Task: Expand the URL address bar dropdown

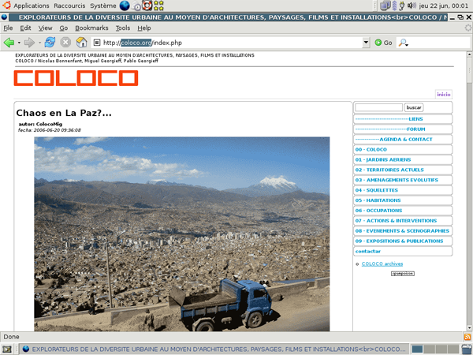Action: 366,42
